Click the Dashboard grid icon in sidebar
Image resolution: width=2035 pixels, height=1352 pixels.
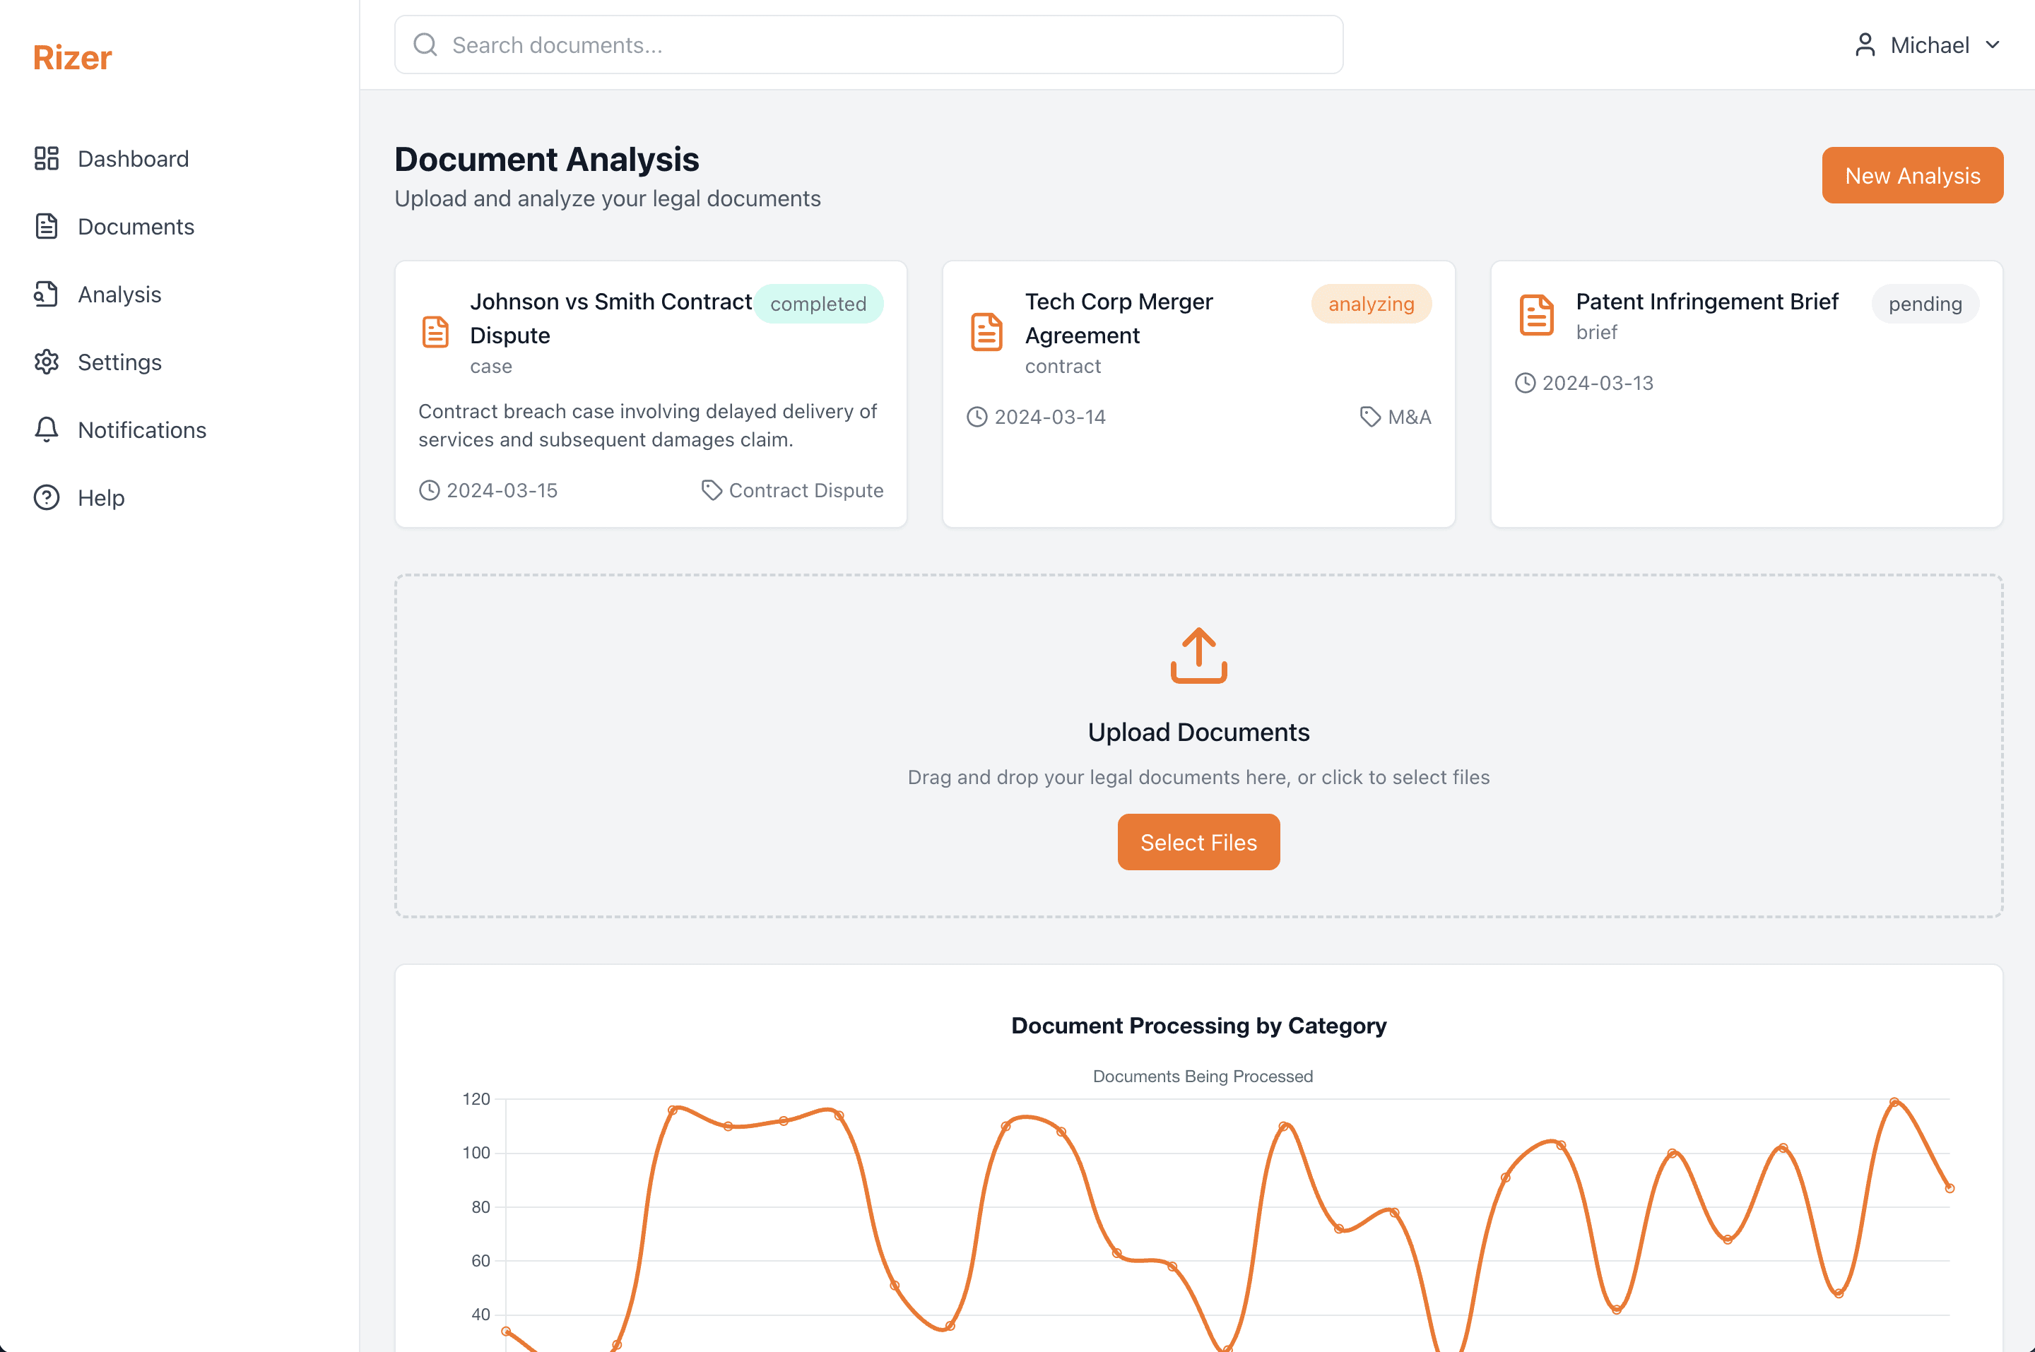tap(47, 159)
